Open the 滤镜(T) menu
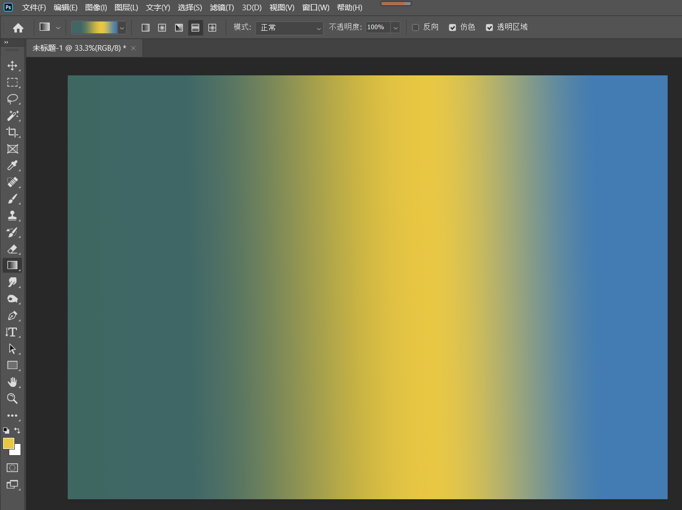Image resolution: width=682 pixels, height=510 pixels. coord(222,8)
